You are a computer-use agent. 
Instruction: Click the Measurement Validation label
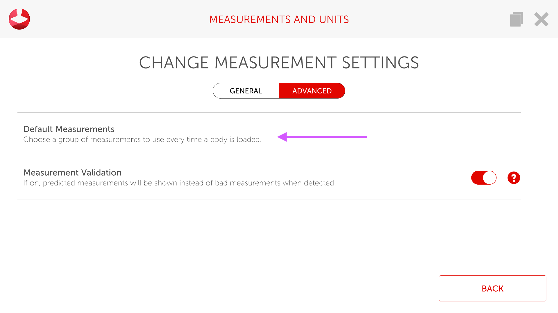pos(72,172)
